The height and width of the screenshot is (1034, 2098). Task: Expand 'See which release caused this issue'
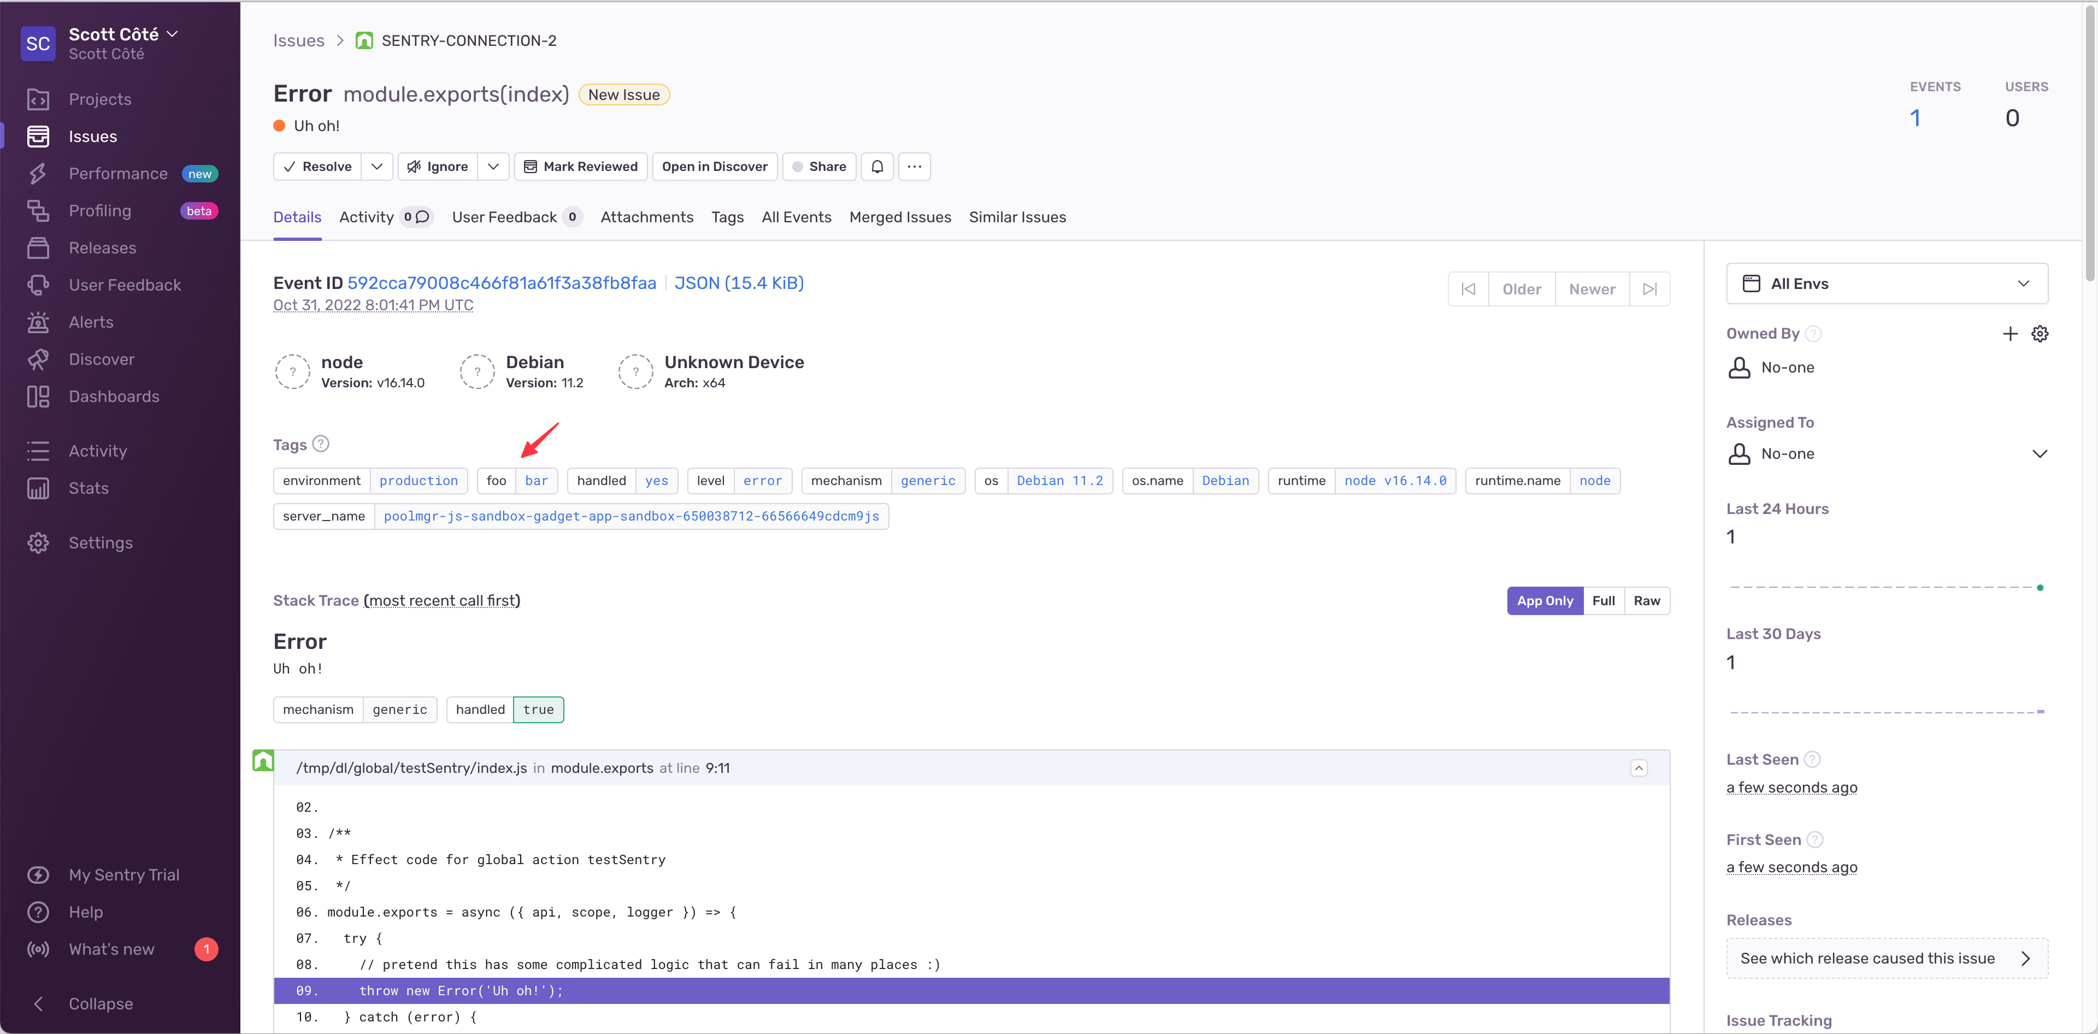pos(1887,958)
